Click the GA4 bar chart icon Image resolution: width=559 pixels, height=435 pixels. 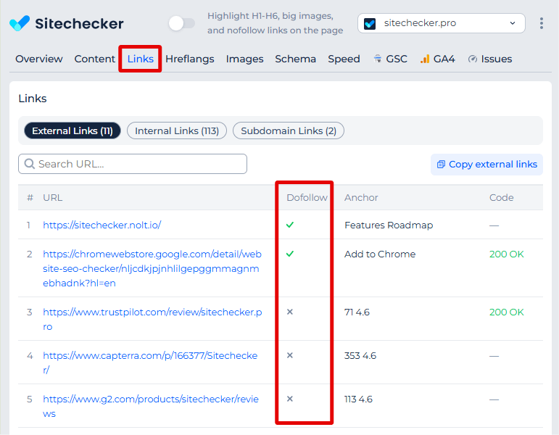pyautogui.click(x=425, y=59)
